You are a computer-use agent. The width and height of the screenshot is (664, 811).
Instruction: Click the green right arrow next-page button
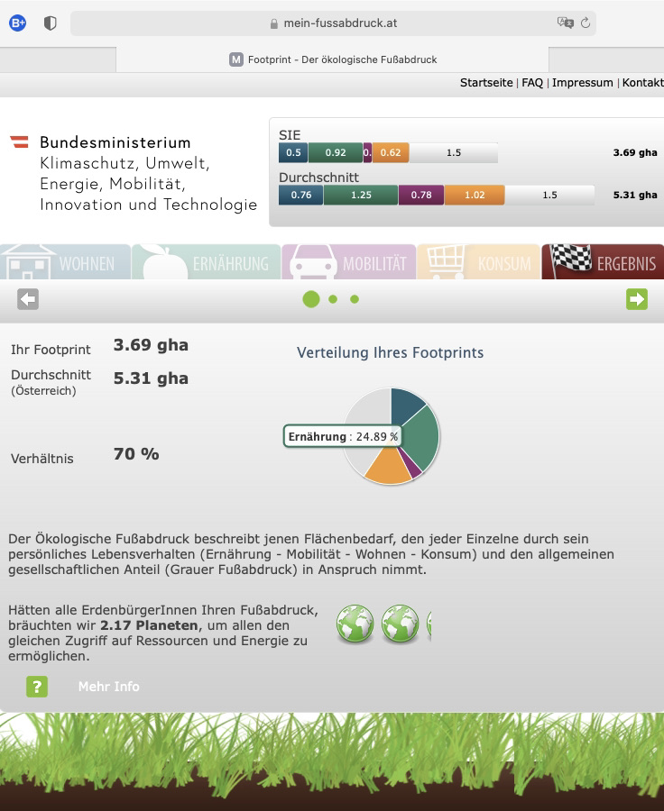[x=637, y=299]
